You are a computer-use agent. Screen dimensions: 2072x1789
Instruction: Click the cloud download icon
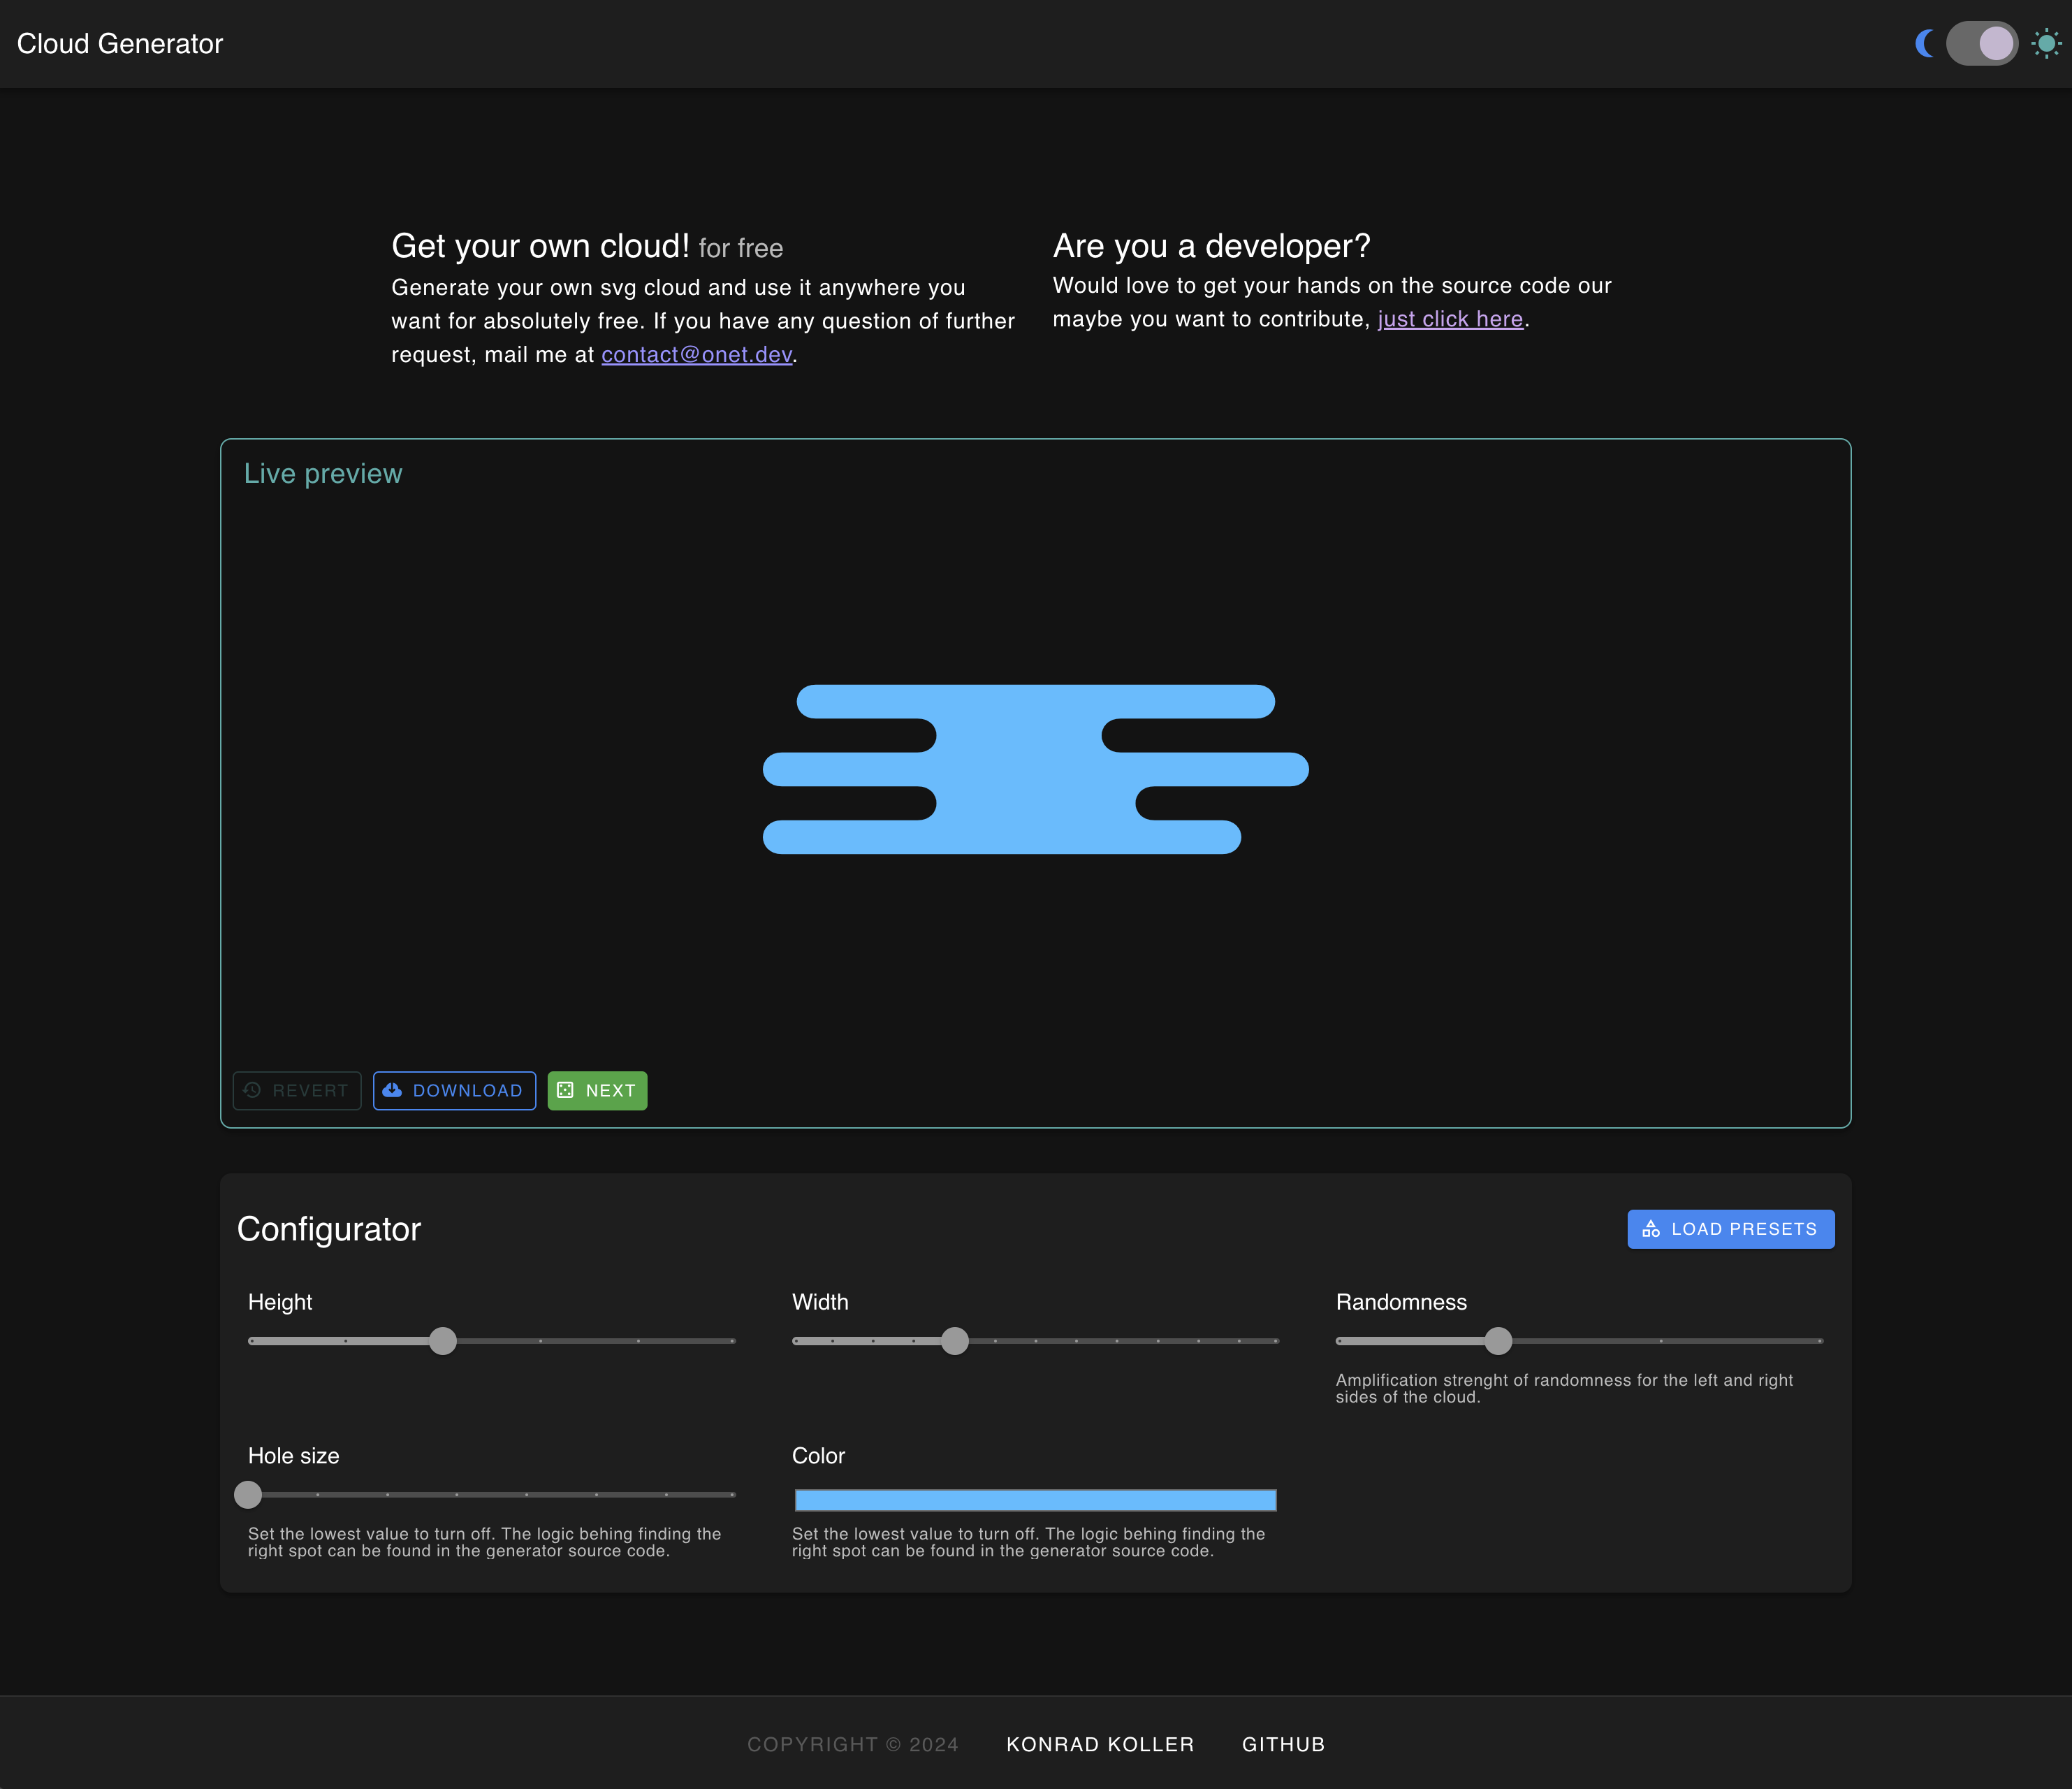(392, 1091)
